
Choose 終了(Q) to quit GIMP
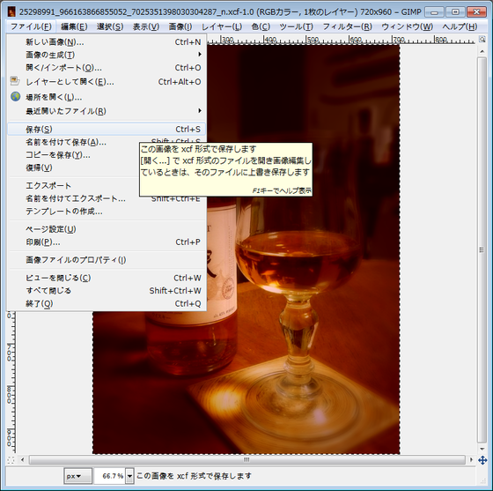click(107, 304)
